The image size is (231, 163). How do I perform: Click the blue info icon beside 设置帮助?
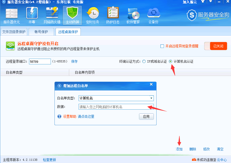pos(59,116)
